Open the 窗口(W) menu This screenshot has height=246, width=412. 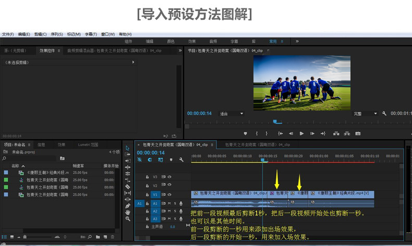(108, 34)
